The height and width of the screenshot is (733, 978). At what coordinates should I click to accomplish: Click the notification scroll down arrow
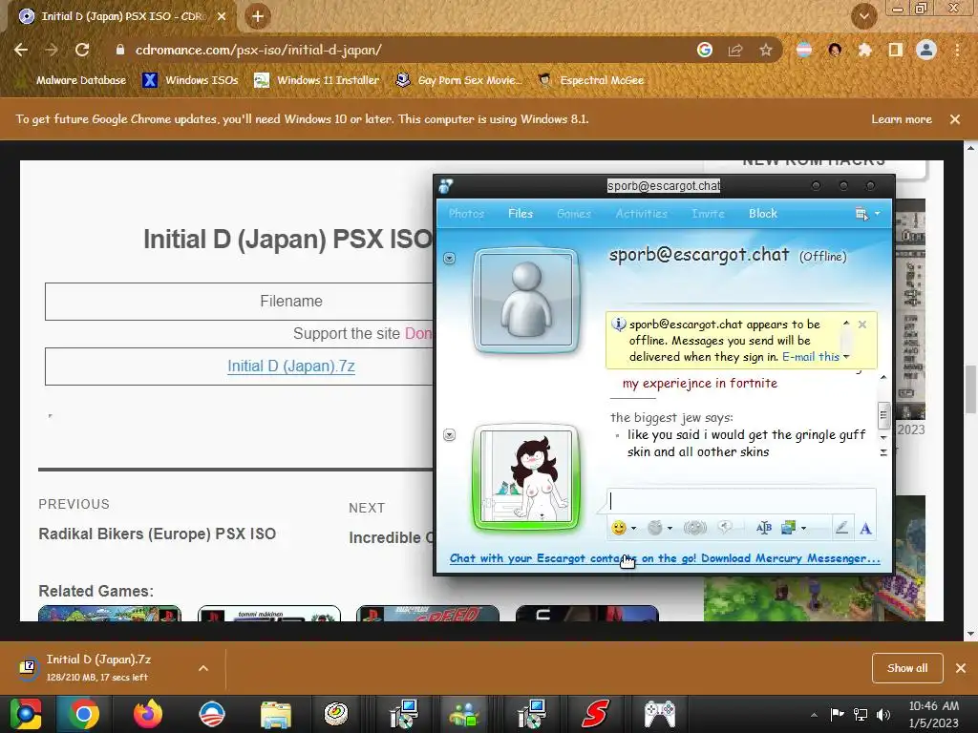click(x=846, y=357)
